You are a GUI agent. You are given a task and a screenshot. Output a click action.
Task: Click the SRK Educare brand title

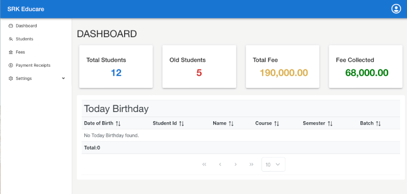pyautogui.click(x=26, y=9)
